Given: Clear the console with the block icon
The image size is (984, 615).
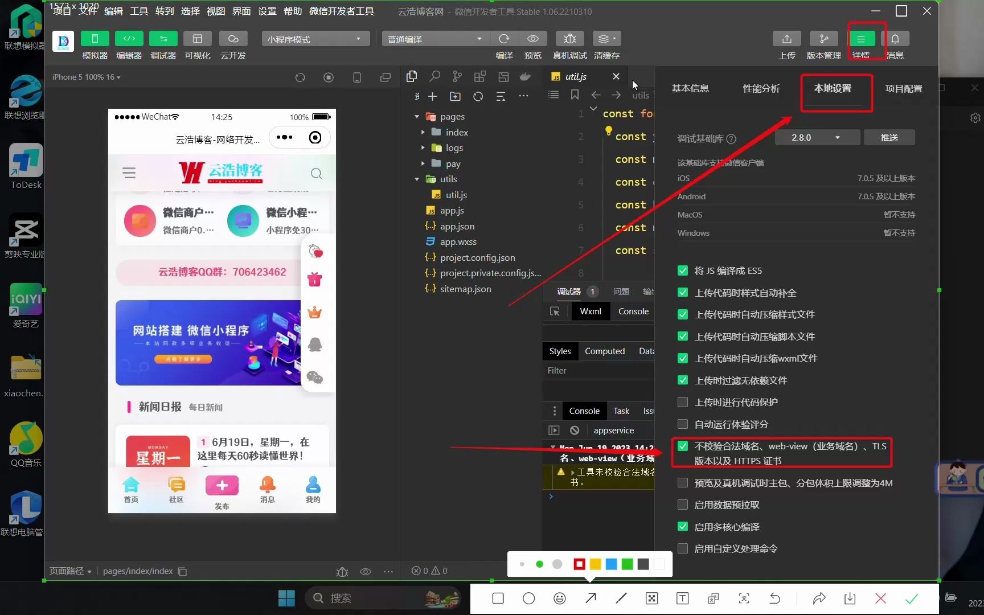Looking at the screenshot, I should (575, 430).
